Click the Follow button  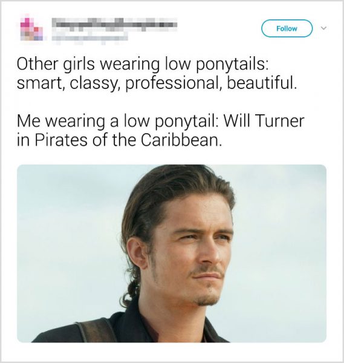(287, 28)
